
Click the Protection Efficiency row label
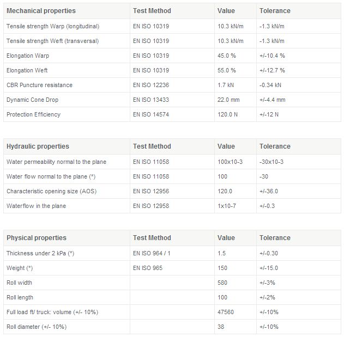tap(33, 114)
